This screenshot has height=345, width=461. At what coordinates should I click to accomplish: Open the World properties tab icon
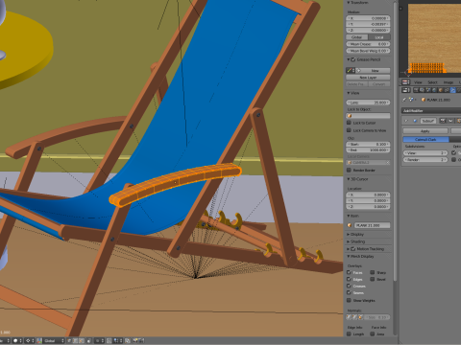click(434, 90)
